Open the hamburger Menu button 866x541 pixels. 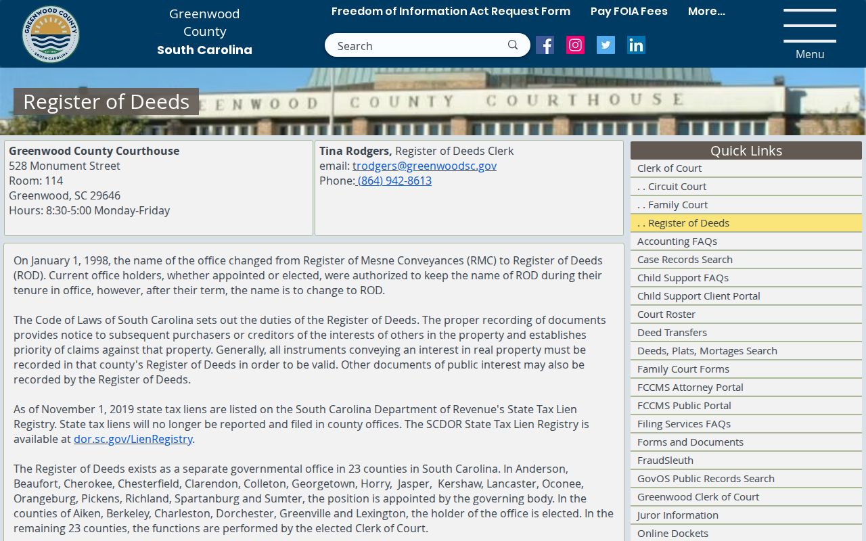click(810, 34)
